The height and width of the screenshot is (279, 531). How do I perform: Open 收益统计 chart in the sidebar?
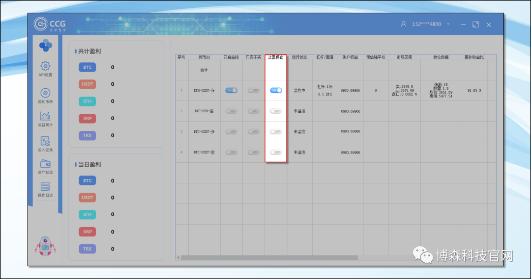pos(45,119)
